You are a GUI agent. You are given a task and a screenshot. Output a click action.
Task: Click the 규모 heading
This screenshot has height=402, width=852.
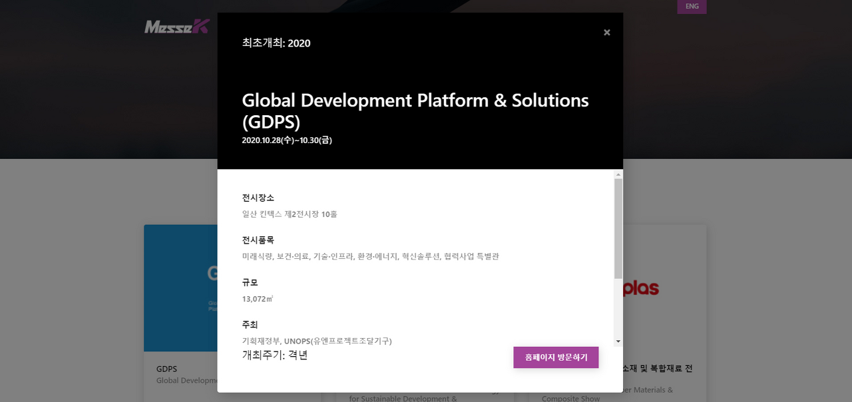pyautogui.click(x=250, y=282)
